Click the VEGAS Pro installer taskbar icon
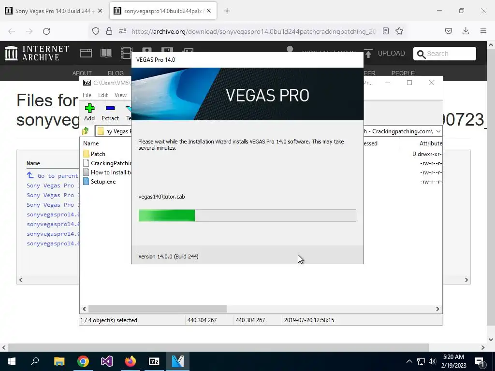The height and width of the screenshot is (371, 495). coord(178,361)
